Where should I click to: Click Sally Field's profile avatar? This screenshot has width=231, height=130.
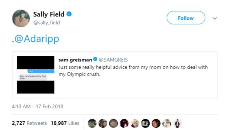tap(21, 19)
